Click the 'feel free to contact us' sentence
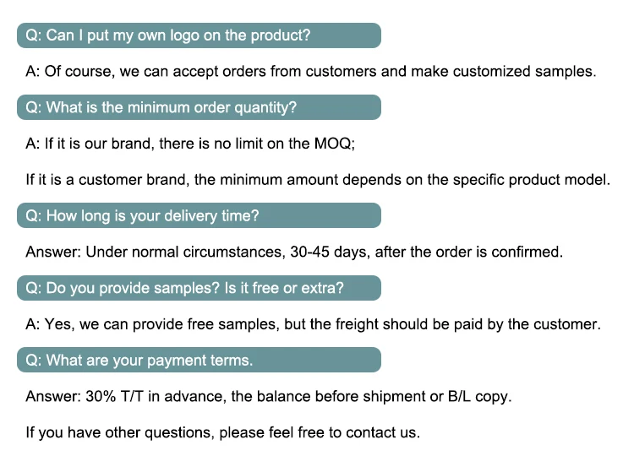 [x=222, y=433]
